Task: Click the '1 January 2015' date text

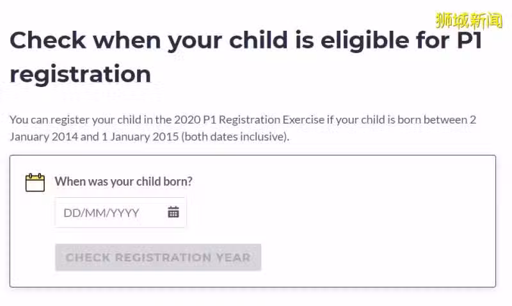Action: (x=140, y=136)
